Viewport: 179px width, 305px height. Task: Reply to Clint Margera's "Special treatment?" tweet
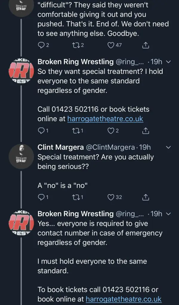(41, 197)
